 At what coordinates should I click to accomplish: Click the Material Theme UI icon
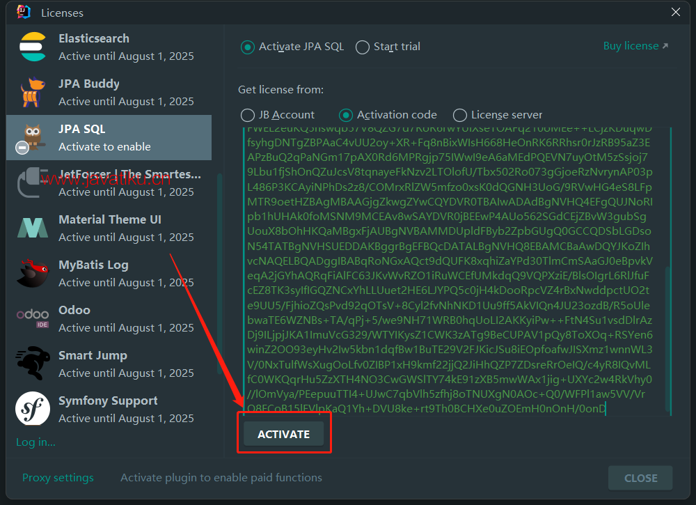[x=33, y=228]
